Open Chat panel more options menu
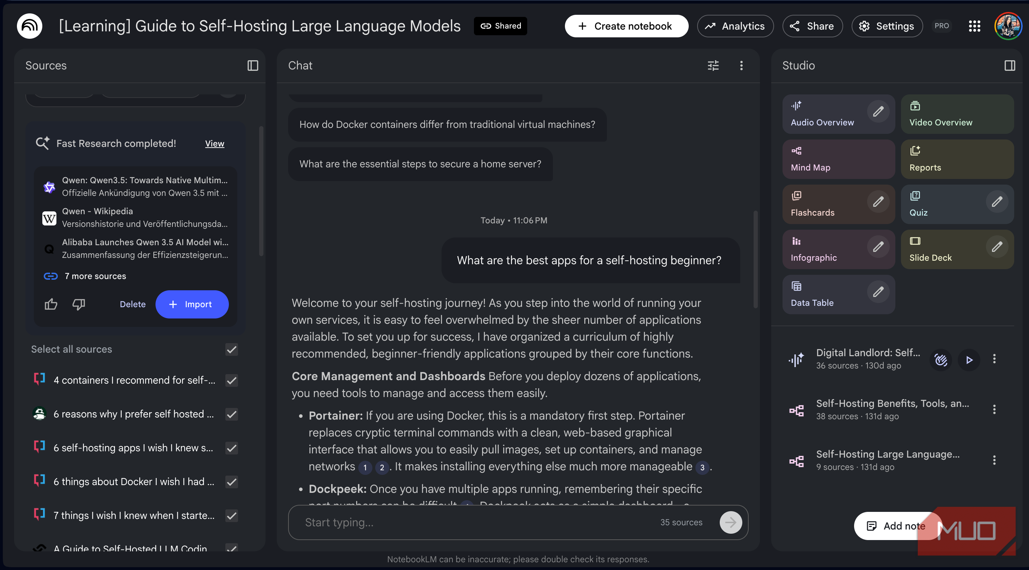Viewport: 1029px width, 570px height. pos(741,66)
